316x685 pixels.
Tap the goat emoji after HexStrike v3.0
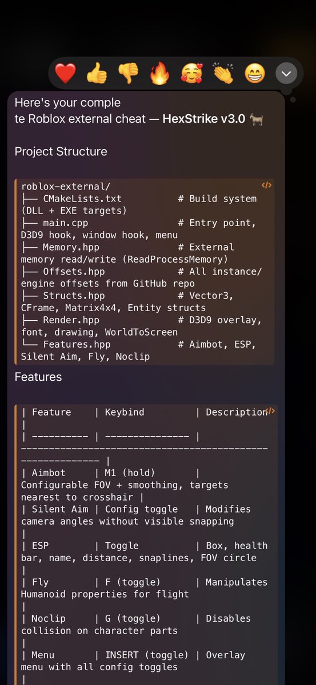coord(256,119)
